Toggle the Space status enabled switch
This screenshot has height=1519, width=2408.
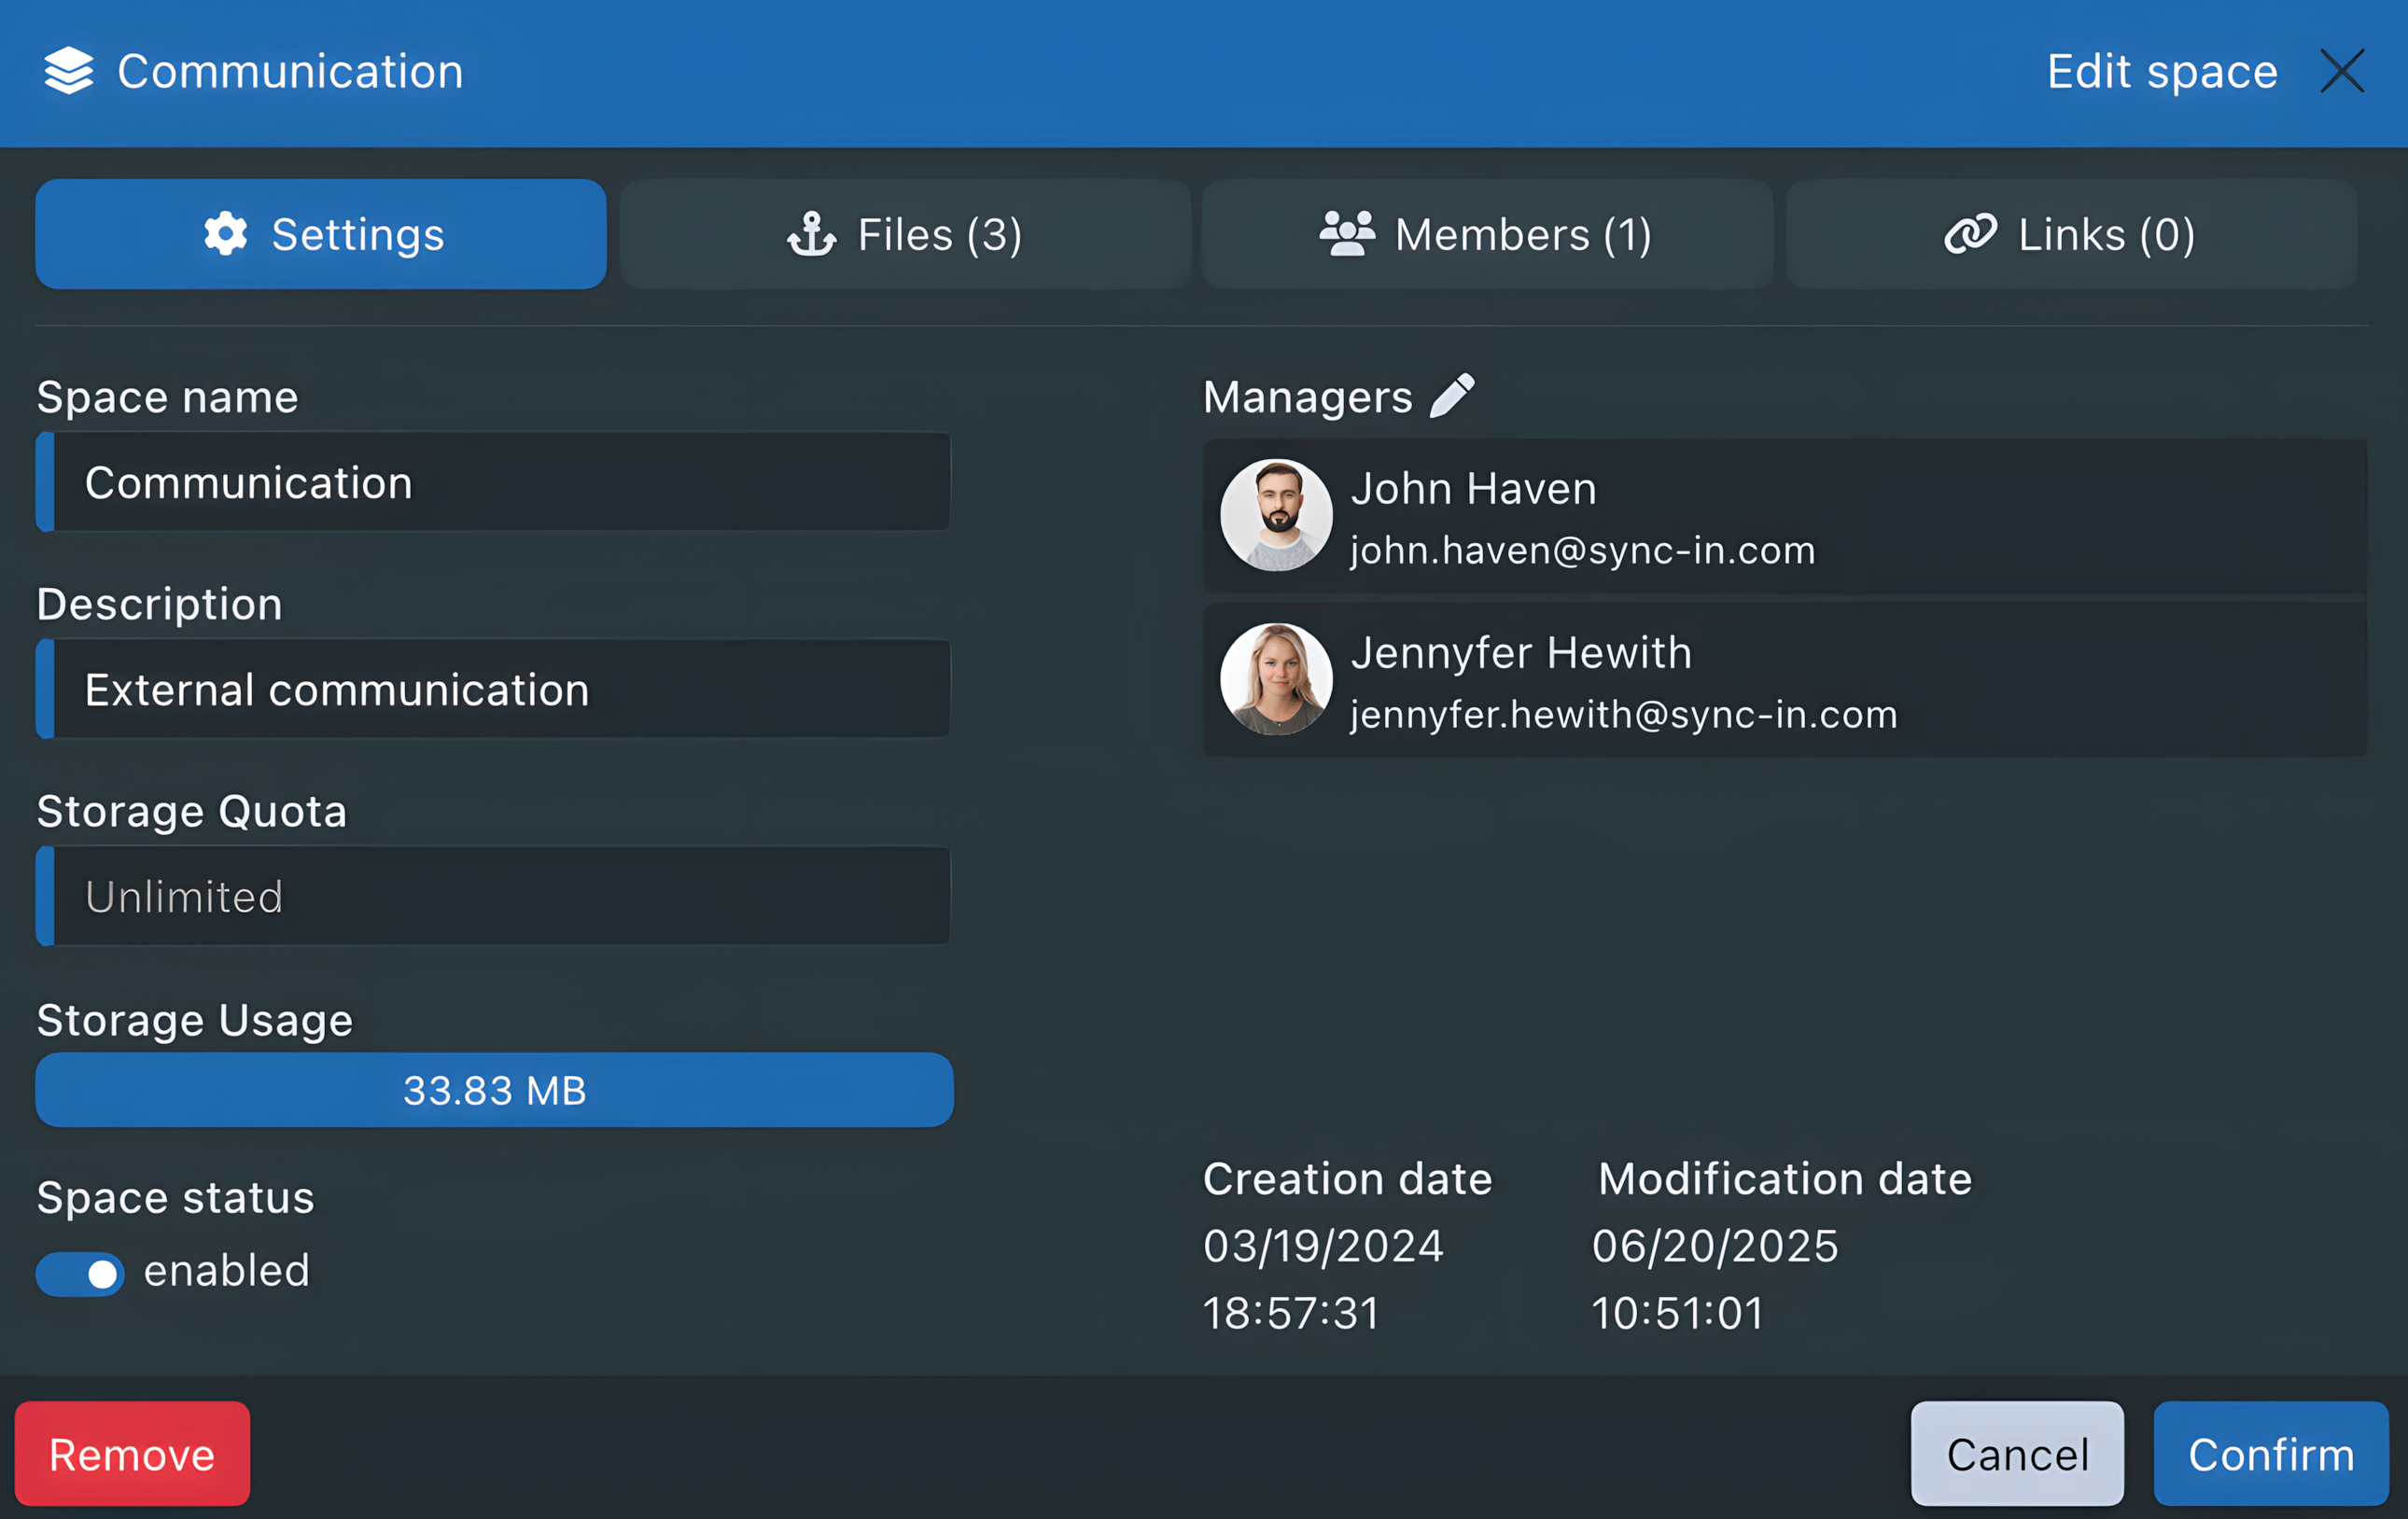point(80,1274)
